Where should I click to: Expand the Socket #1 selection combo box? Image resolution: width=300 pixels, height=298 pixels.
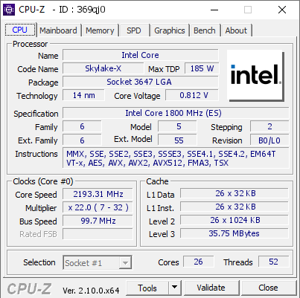pyautogui.click(x=98, y=262)
